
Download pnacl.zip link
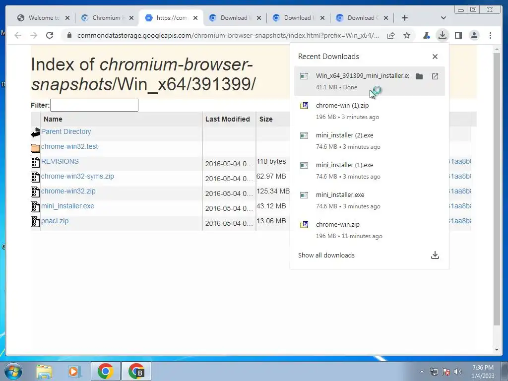[x=55, y=221]
